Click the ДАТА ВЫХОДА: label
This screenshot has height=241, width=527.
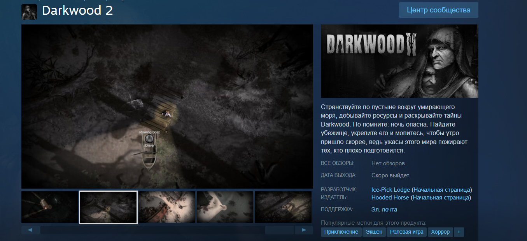coord(339,175)
